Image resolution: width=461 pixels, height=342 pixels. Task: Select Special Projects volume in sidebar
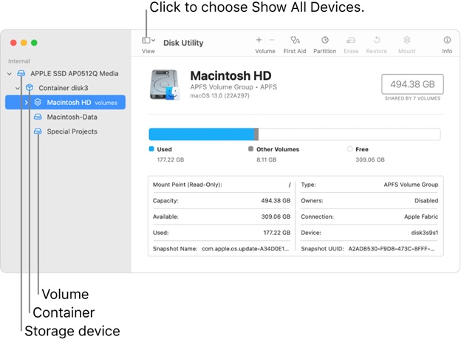coord(72,131)
